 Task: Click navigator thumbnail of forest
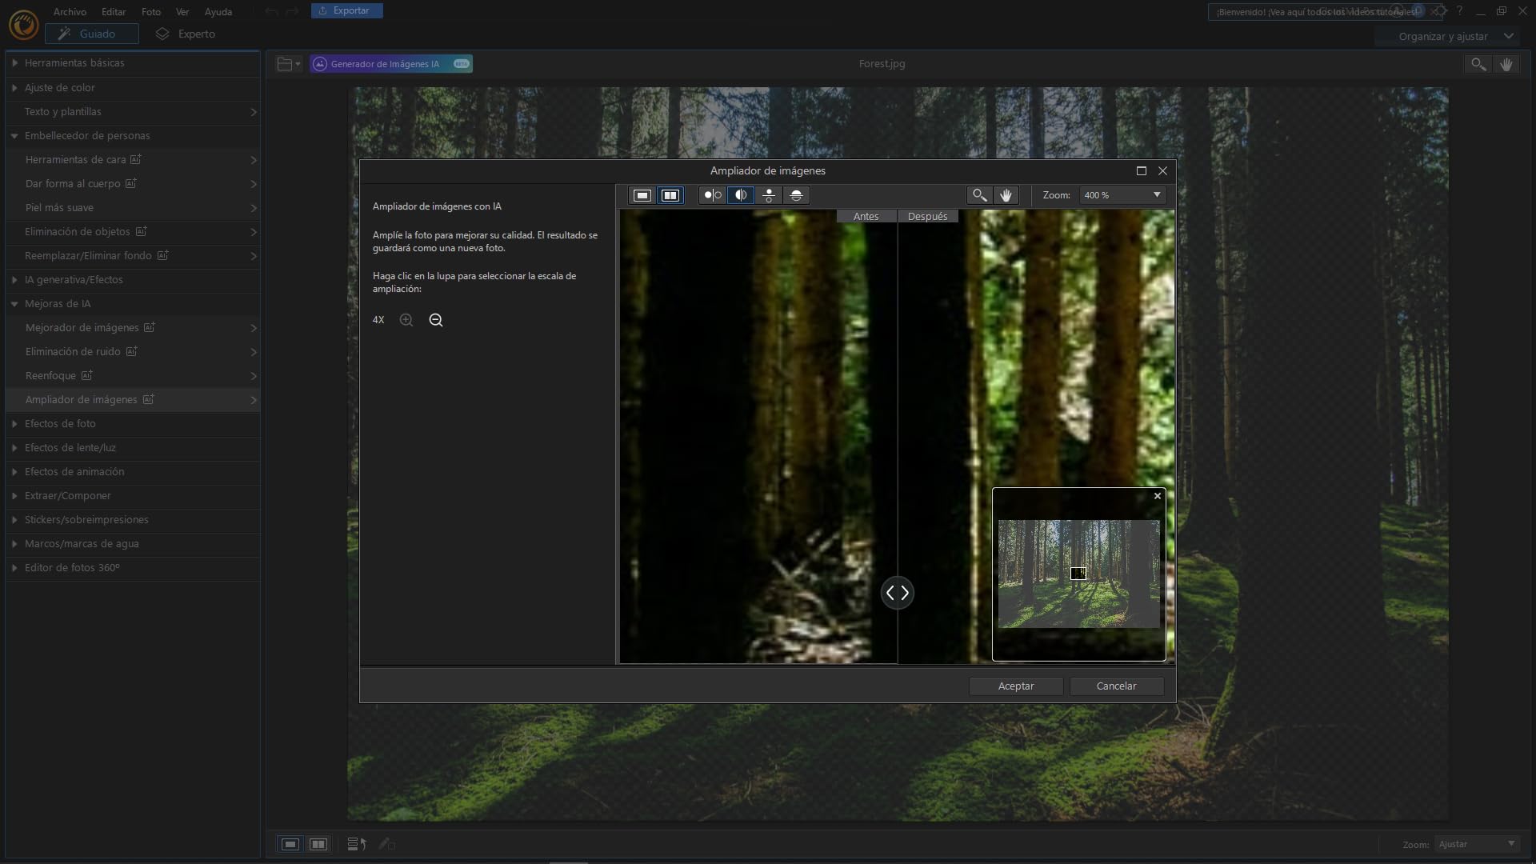(1078, 574)
